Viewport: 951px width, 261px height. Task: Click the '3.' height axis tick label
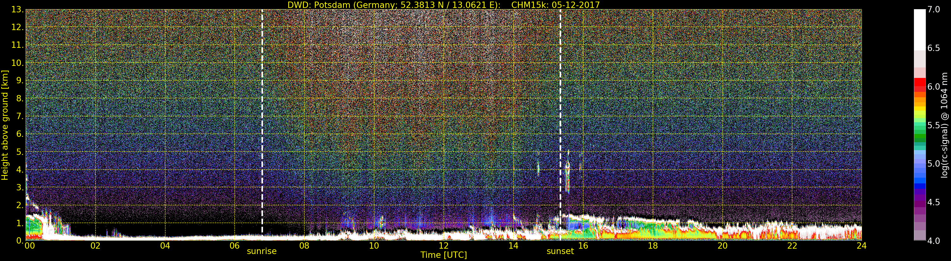pyautogui.click(x=20, y=187)
